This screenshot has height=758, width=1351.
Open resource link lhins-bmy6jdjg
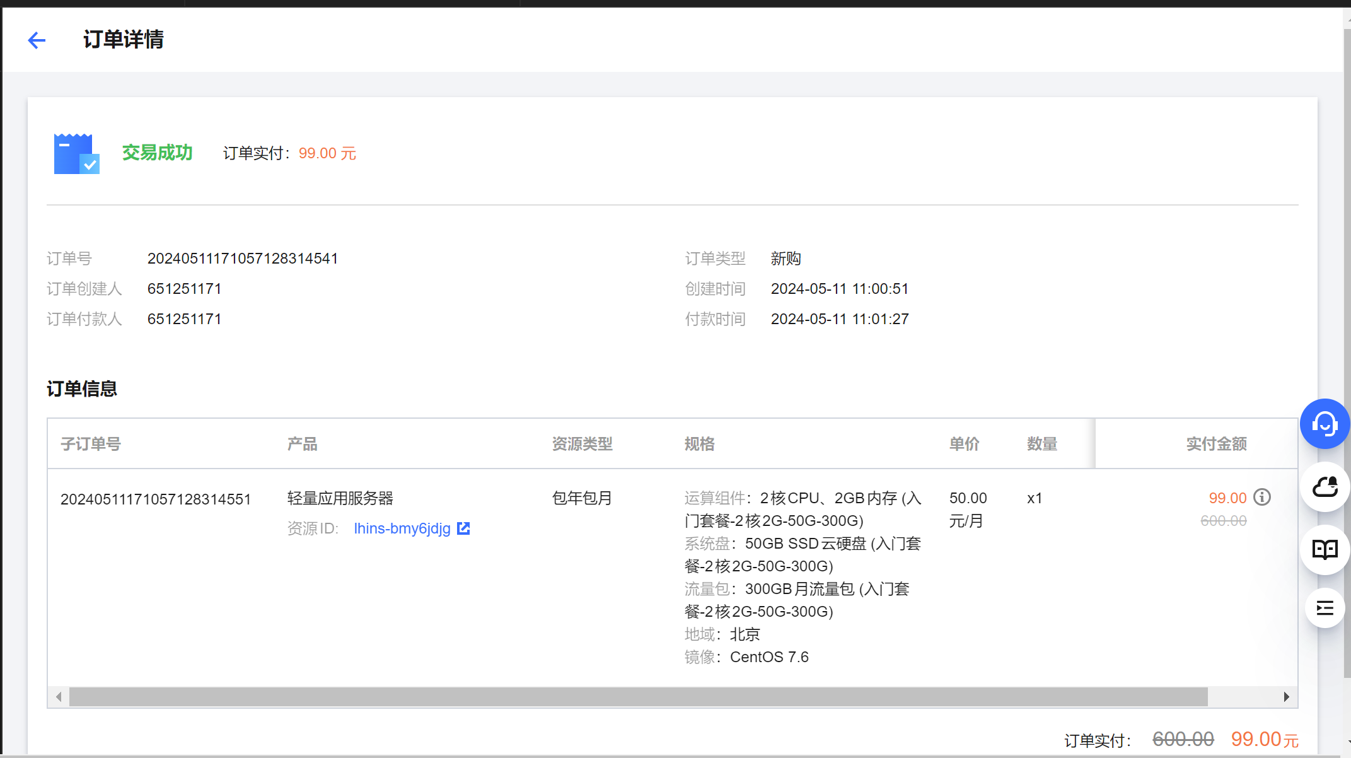(x=402, y=528)
